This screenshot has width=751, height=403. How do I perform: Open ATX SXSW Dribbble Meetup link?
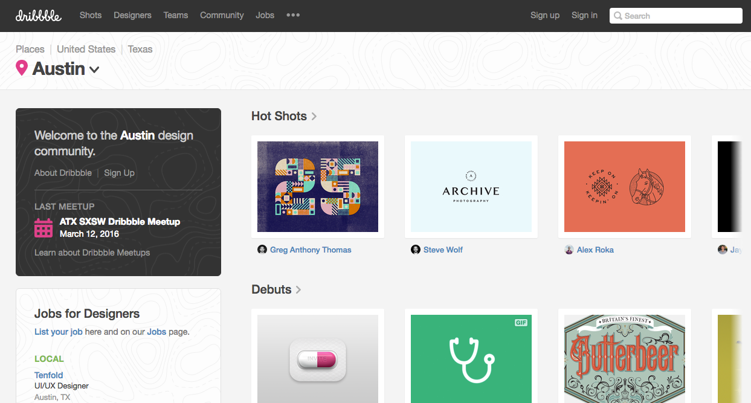[120, 222]
